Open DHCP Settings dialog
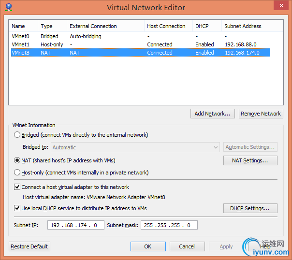Screen dimensions: 292x260 coord(250,208)
